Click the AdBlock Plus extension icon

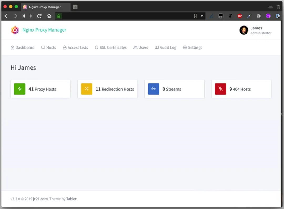click(240, 16)
